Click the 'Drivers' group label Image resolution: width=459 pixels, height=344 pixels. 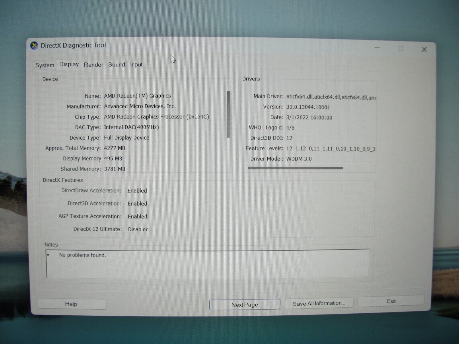click(x=251, y=79)
